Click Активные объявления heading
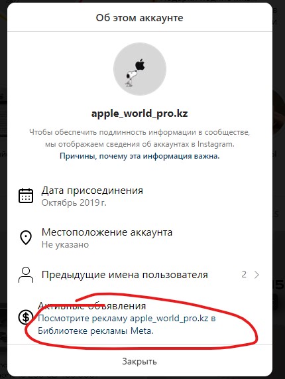The width and height of the screenshot is (285, 379). [x=92, y=306]
